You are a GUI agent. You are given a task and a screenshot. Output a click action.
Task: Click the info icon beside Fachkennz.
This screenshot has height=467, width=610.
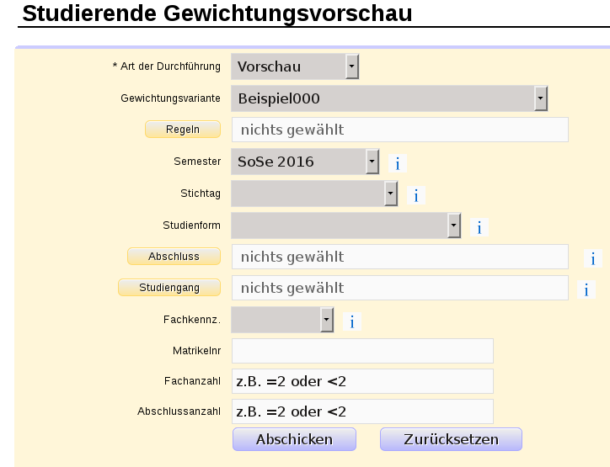[x=351, y=321]
